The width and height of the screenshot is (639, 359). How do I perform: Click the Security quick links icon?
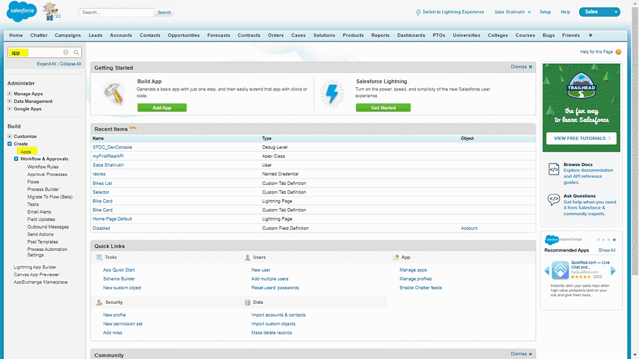click(x=99, y=302)
